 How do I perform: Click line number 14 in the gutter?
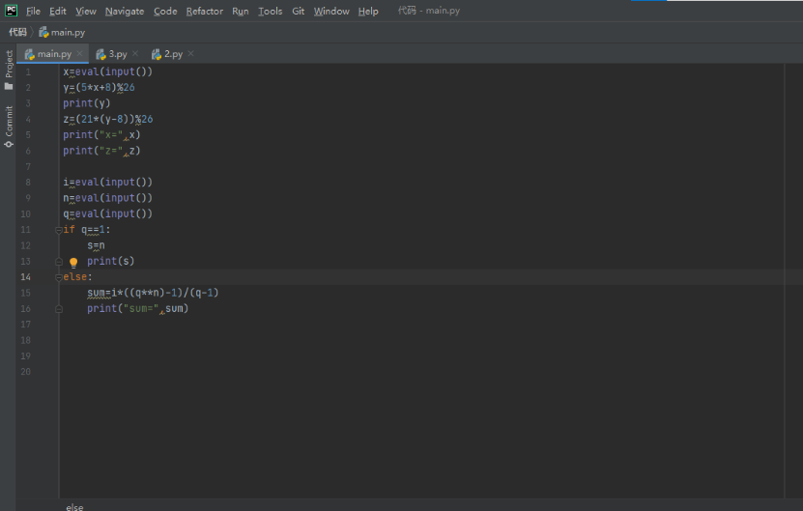coord(25,277)
